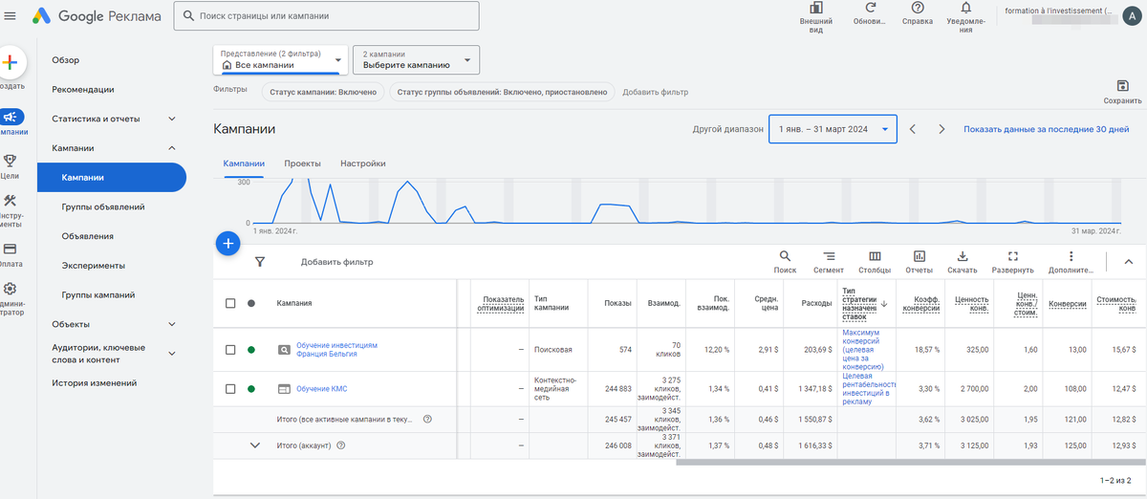Open the Цели trophy sidebar icon
This screenshot has height=499, width=1147.
(x=10, y=161)
